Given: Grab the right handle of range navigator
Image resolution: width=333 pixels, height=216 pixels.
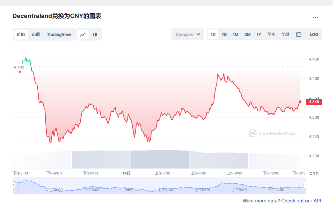Looking at the screenshot, I should [x=305, y=185].
